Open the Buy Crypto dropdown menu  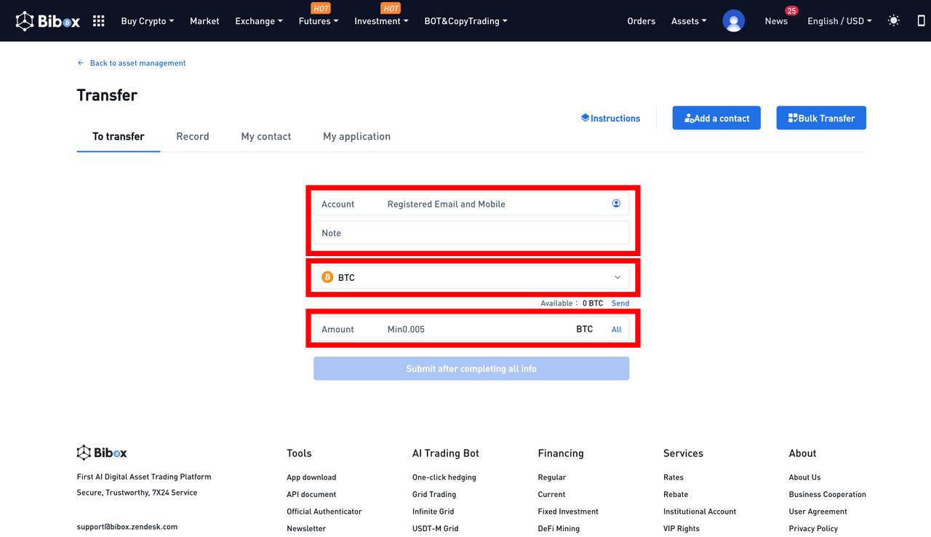pos(147,21)
